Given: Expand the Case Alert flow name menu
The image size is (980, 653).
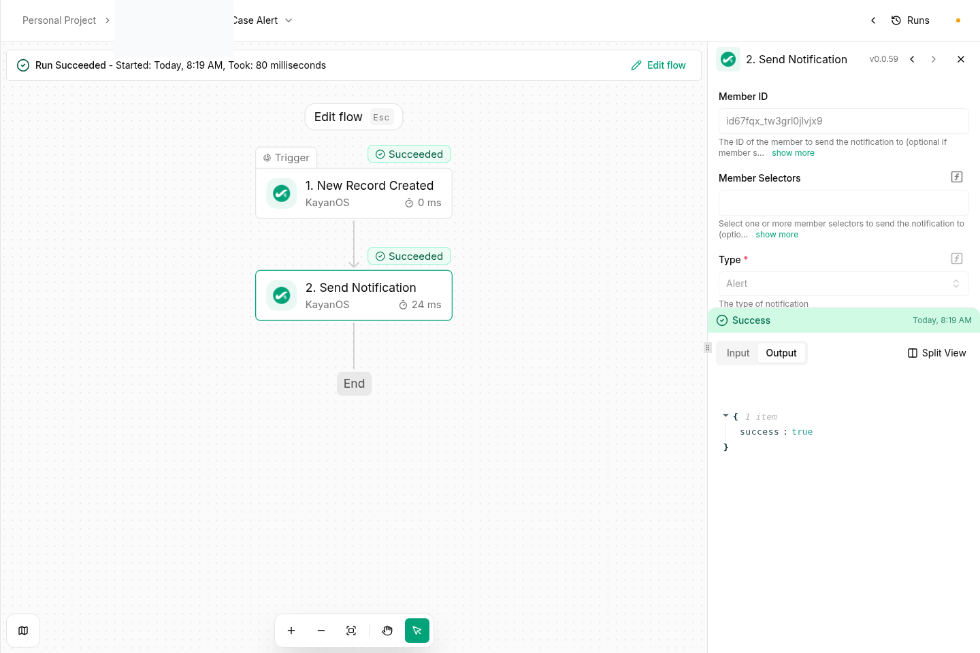Looking at the screenshot, I should point(289,20).
